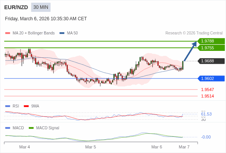The image size is (226, 153).
Task: Click the MA 20 + Bollinger Bands legend label
Action: (x=34, y=33)
